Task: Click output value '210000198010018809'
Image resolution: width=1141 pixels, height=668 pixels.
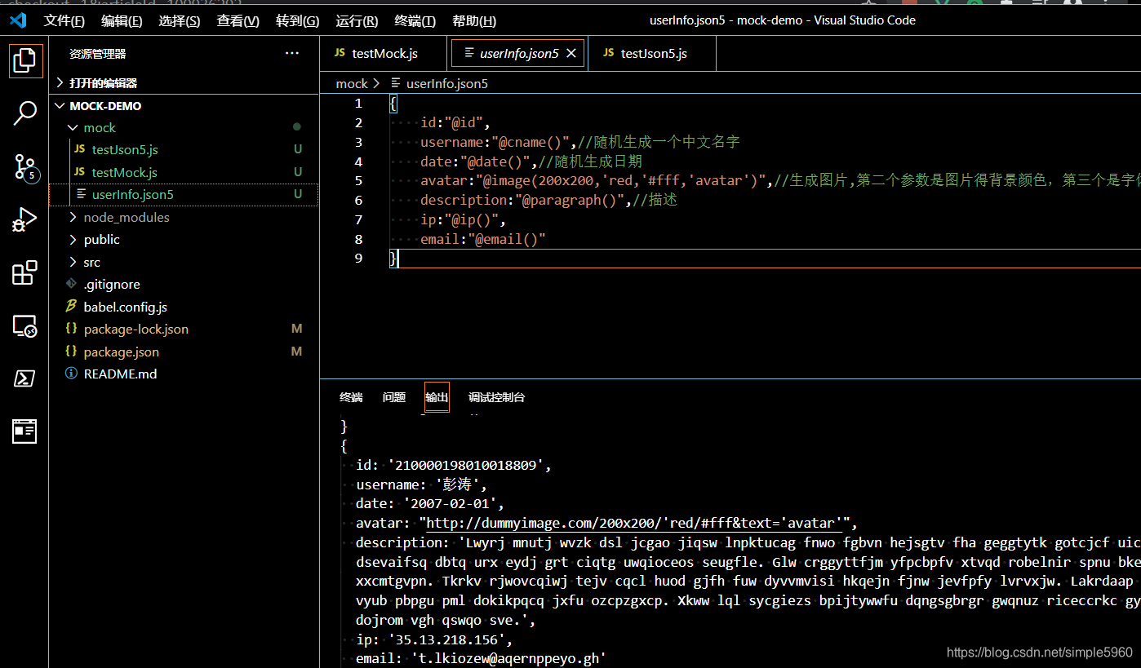Action: pos(466,465)
